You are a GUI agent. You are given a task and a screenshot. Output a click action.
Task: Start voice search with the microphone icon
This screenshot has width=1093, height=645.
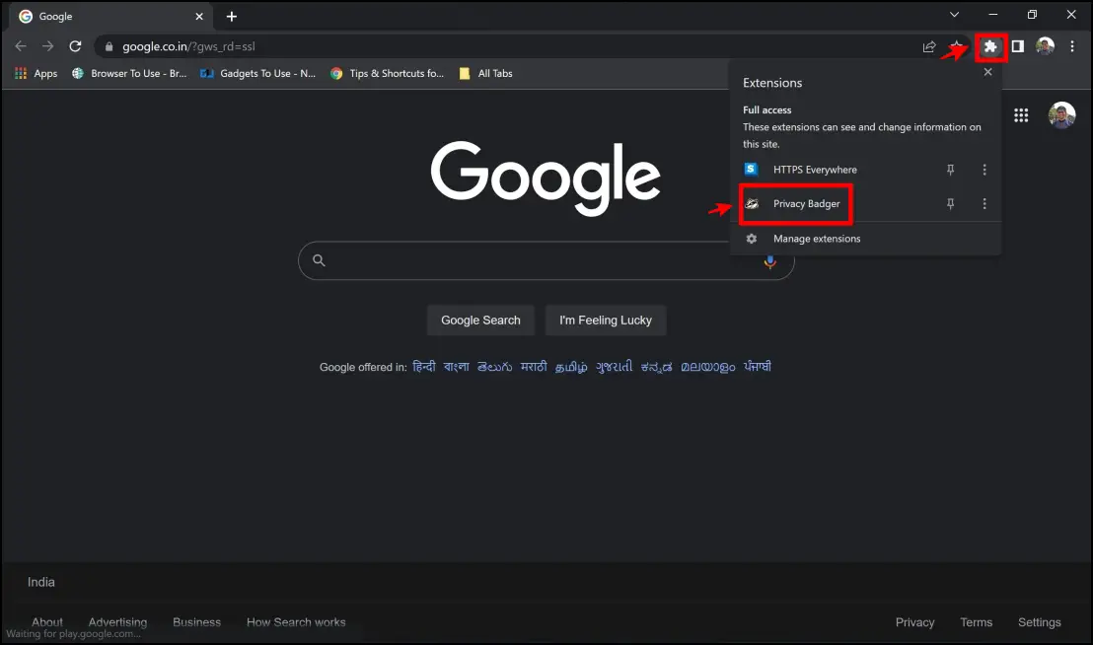[769, 261]
